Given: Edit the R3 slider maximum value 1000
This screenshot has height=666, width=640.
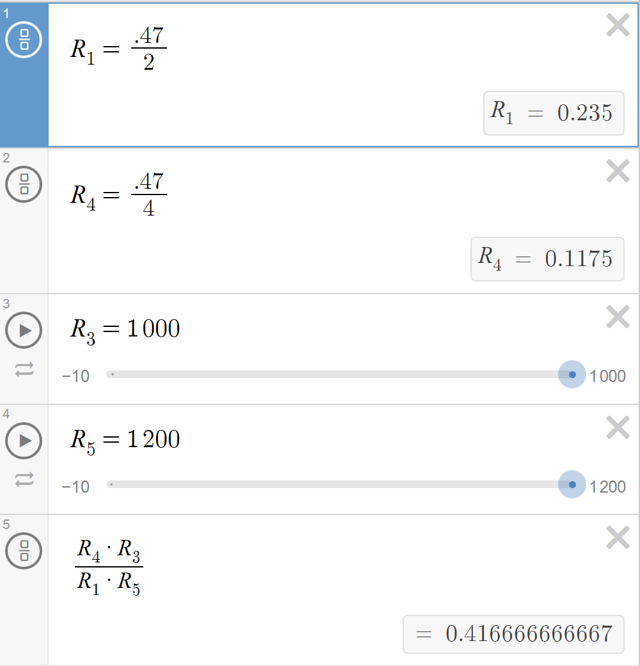Looking at the screenshot, I should (607, 376).
